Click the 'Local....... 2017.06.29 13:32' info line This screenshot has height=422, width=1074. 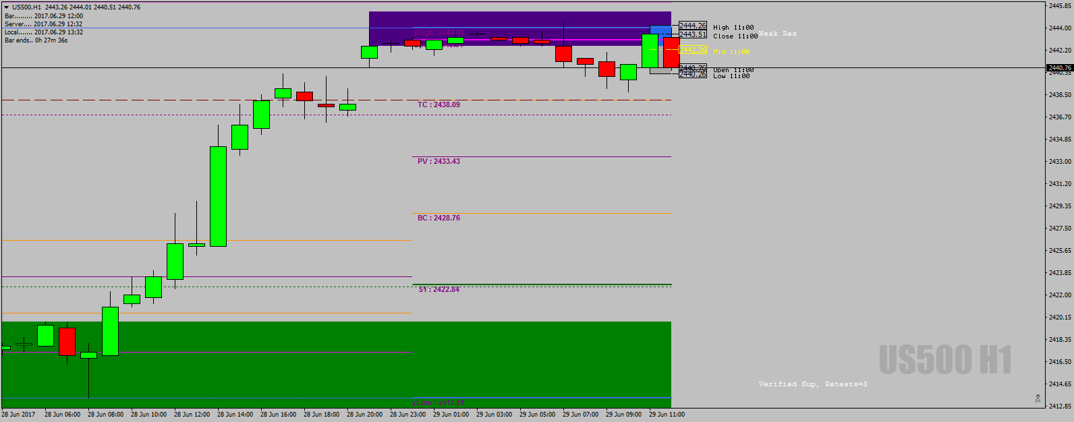(x=44, y=32)
